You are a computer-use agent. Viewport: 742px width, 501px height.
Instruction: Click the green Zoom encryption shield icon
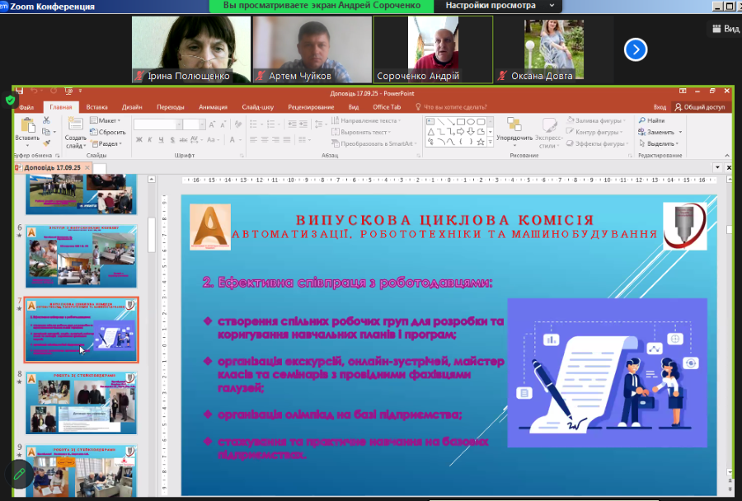(11, 101)
